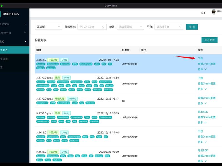Click 下载 link for 3.16.2.0 row

[x=200, y=58]
